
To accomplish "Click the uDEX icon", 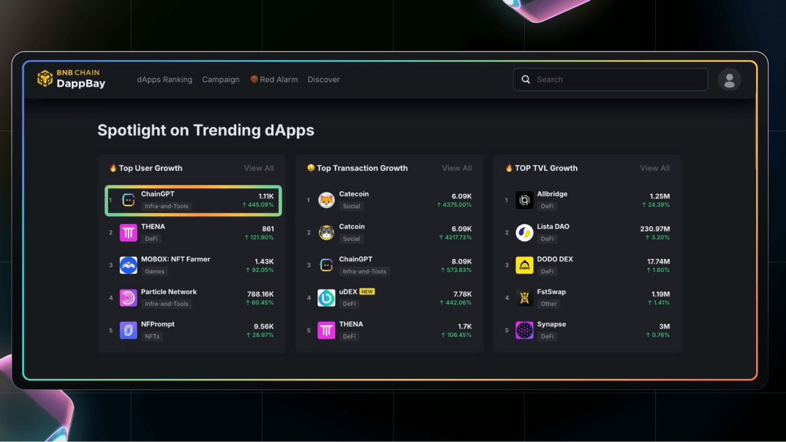I will (326, 298).
